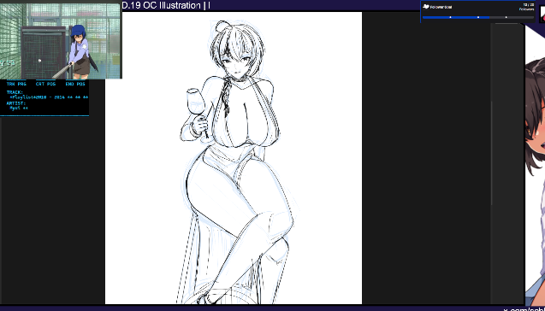Image resolution: width=545 pixels, height=311 pixels.
Task: Click the 'OC Illustration' stream title text
Action: pos(171,5)
